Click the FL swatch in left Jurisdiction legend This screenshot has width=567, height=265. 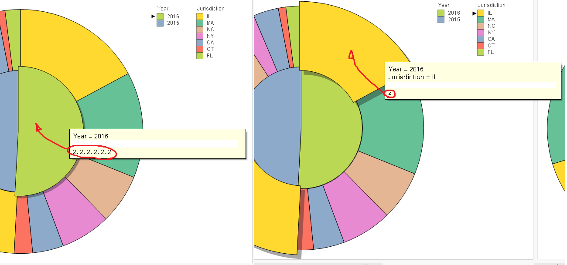[x=199, y=55]
